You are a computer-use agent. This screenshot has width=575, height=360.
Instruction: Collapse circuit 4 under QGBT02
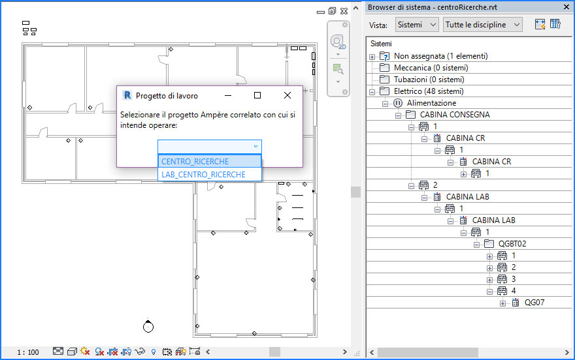pos(489,292)
